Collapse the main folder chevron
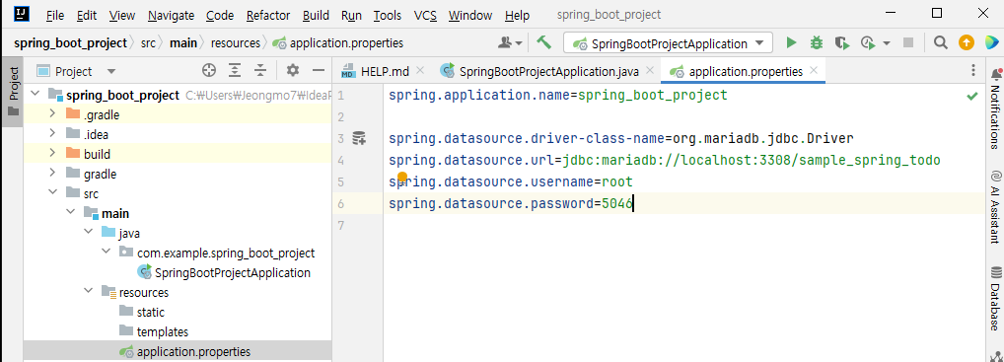 [x=70, y=213]
